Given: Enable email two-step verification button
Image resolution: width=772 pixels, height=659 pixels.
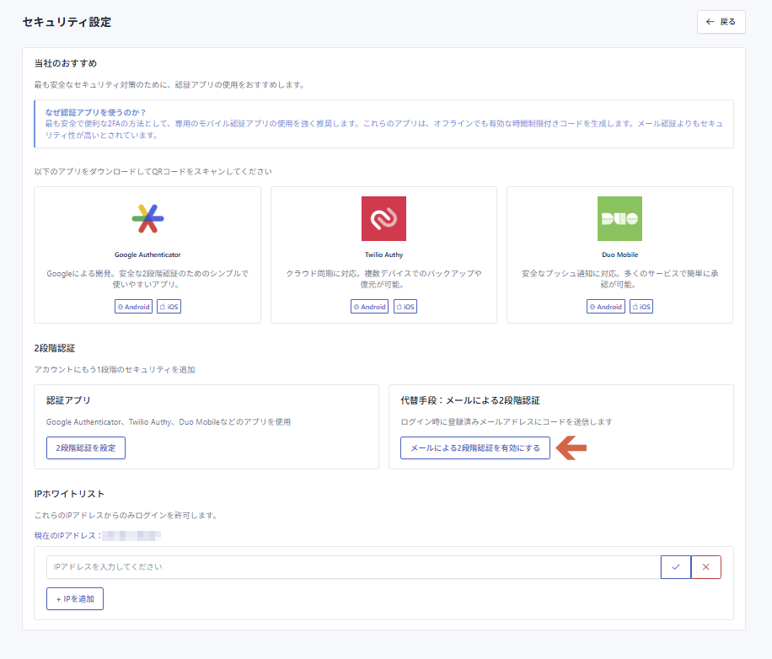Looking at the screenshot, I should 475,447.
